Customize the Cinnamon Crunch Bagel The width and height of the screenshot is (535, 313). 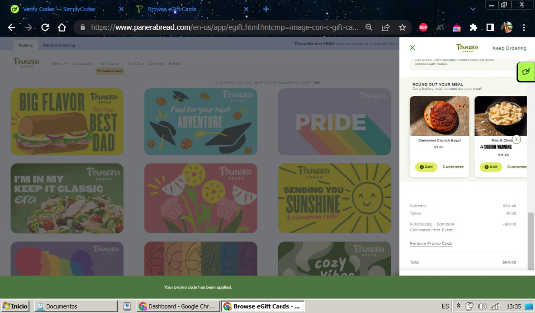(453, 167)
